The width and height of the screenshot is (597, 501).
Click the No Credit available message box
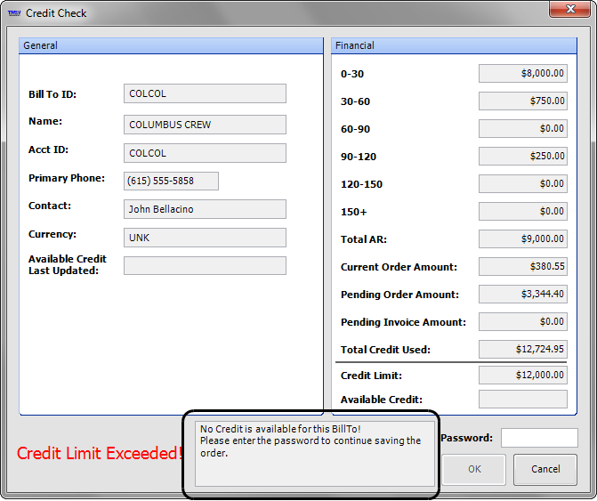[314, 454]
